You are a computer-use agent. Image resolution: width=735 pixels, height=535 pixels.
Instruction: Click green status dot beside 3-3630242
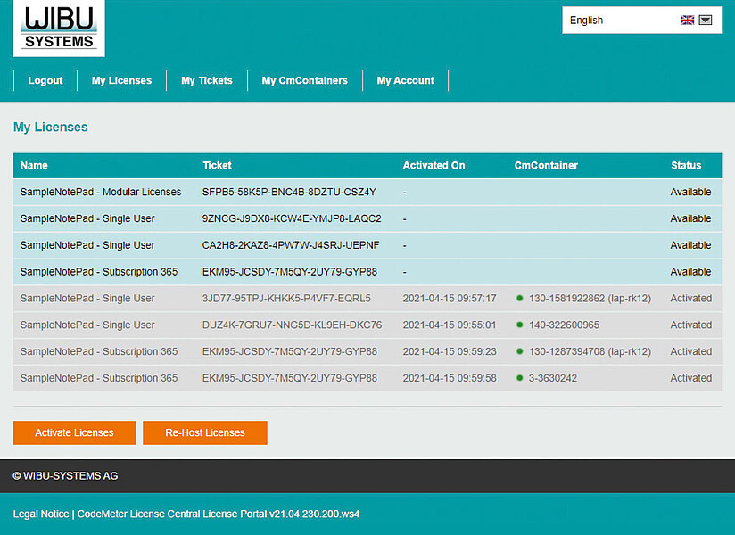click(519, 377)
